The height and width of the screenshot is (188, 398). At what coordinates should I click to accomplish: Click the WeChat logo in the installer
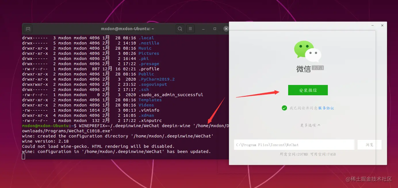tap(307, 52)
